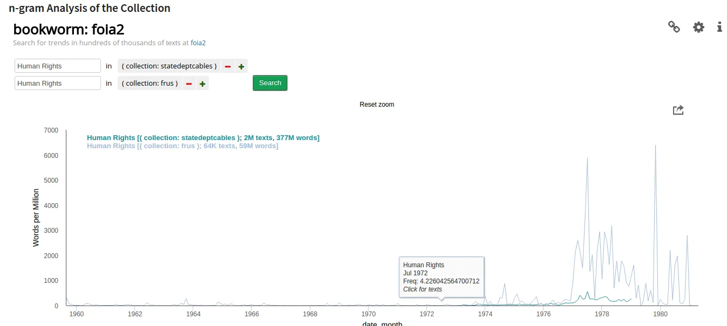Add filter to frus row with plus
The width and height of the screenshot is (727, 326).
pos(202,84)
